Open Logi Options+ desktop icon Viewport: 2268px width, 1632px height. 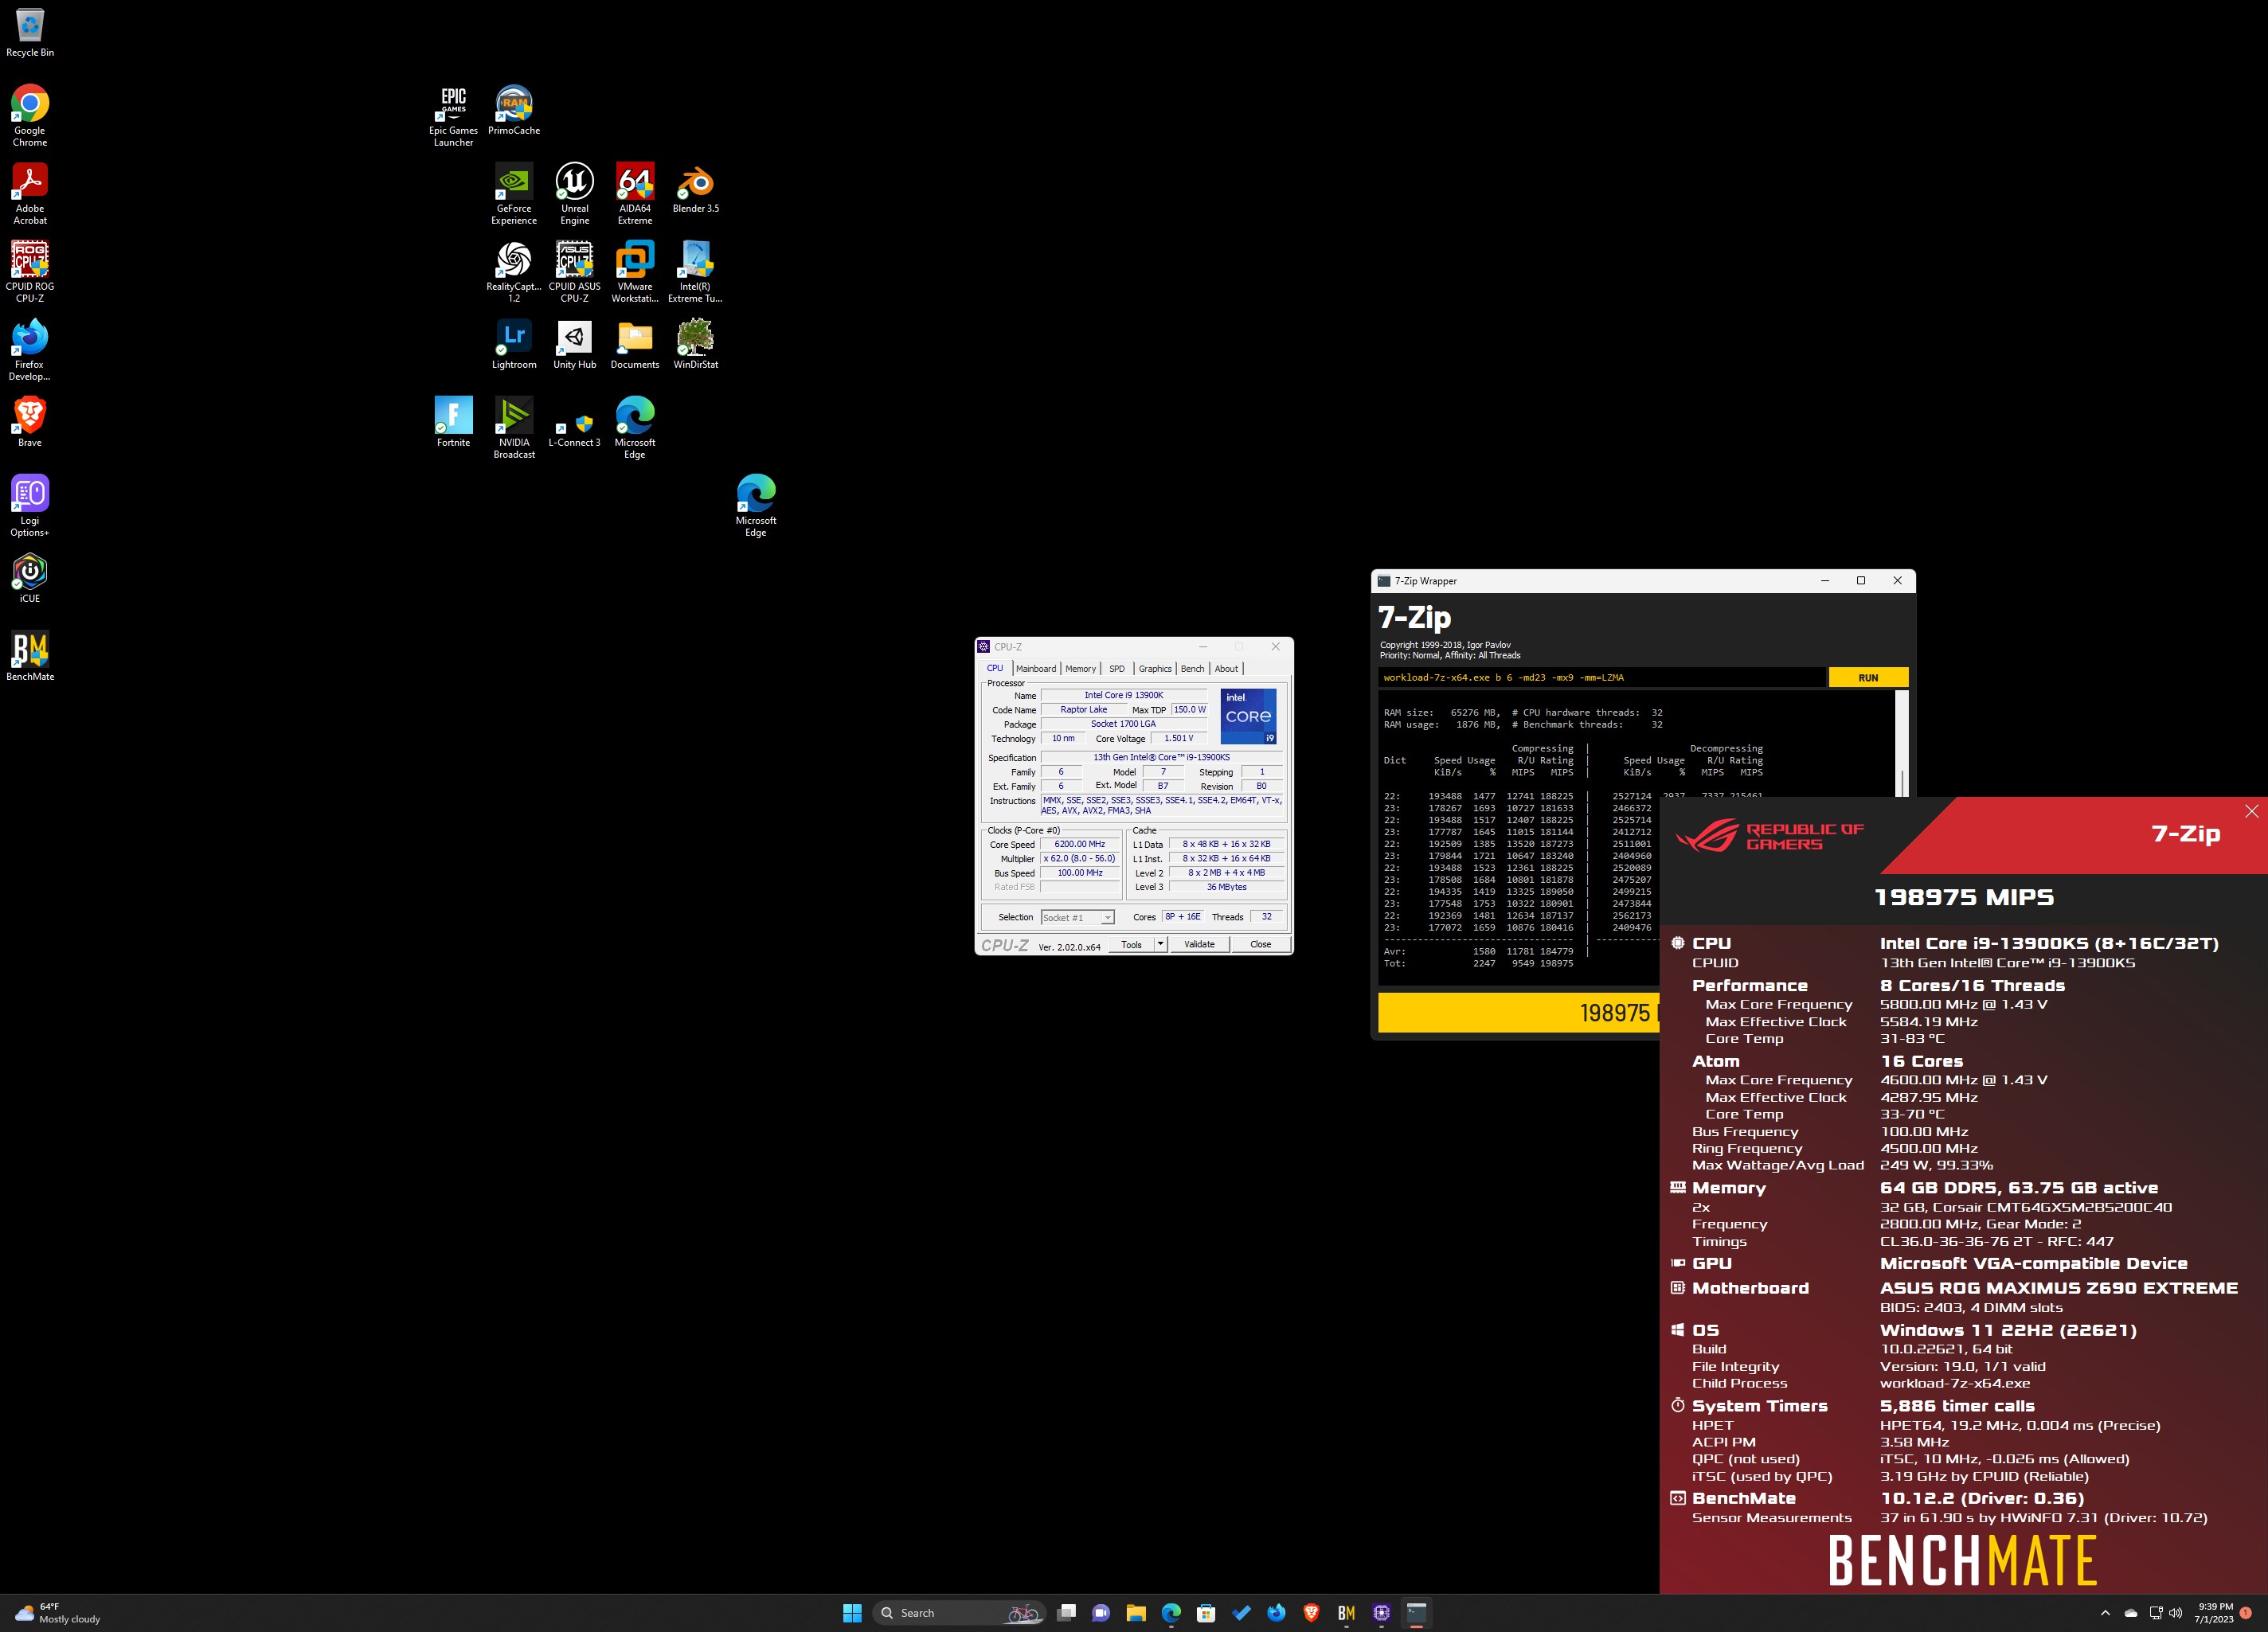click(30, 506)
